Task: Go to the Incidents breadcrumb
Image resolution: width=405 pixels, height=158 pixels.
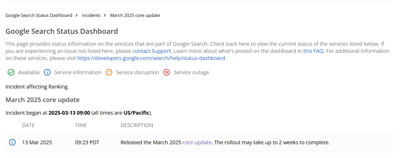Action: [x=91, y=15]
